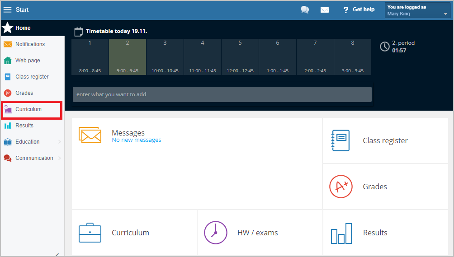Select timetable period 4 at 11:00 - 11:45
Screen dimensions: 454x257
pyautogui.click(x=203, y=57)
